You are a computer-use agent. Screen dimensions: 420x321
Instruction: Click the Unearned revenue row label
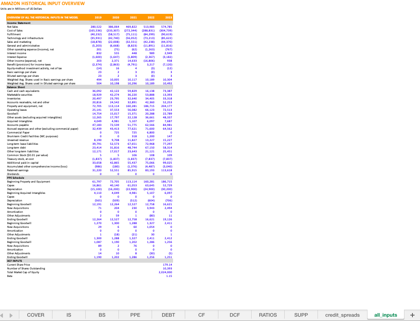point(18,140)
